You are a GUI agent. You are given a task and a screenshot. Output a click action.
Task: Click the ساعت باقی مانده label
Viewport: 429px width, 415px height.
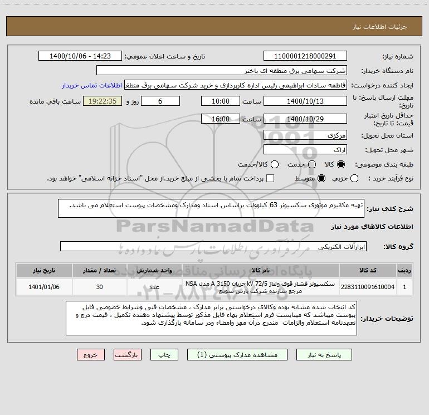[x=55, y=101]
